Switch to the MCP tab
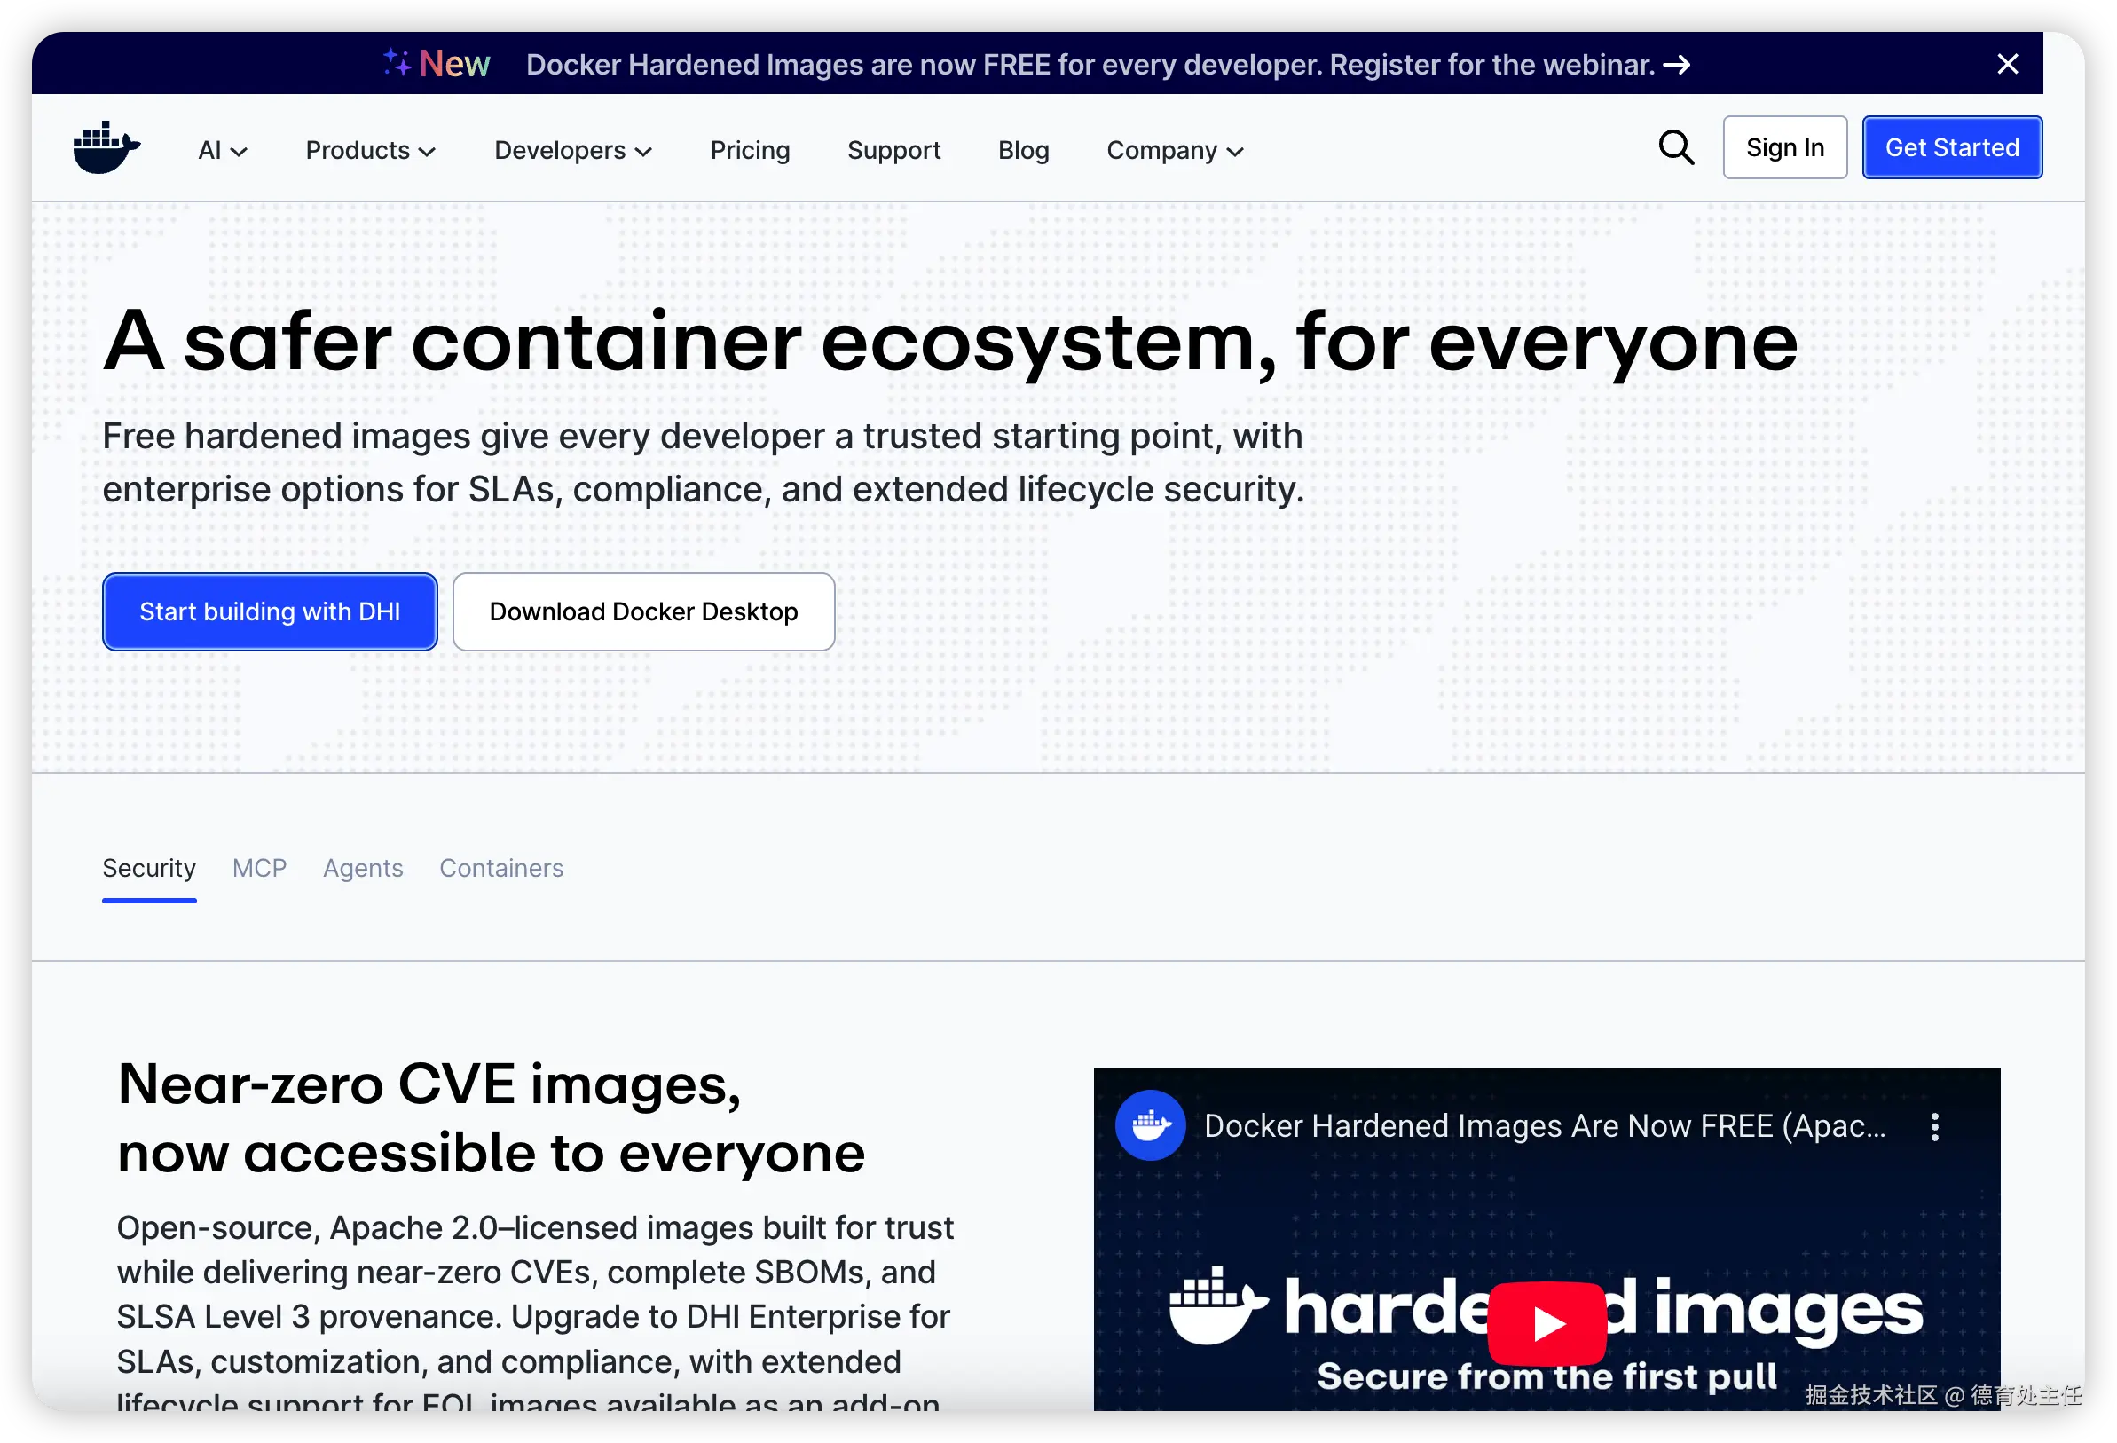The height and width of the screenshot is (1443, 2117). coord(260,868)
